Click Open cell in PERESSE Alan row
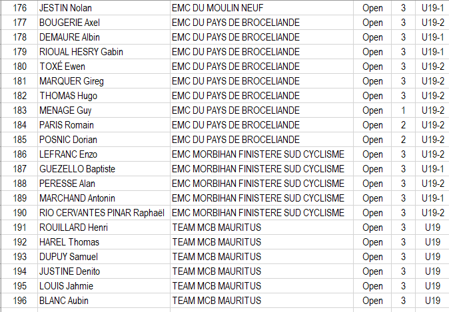 (x=372, y=184)
